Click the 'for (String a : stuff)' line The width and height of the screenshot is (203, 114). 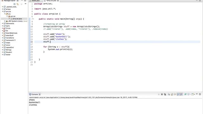56,47
